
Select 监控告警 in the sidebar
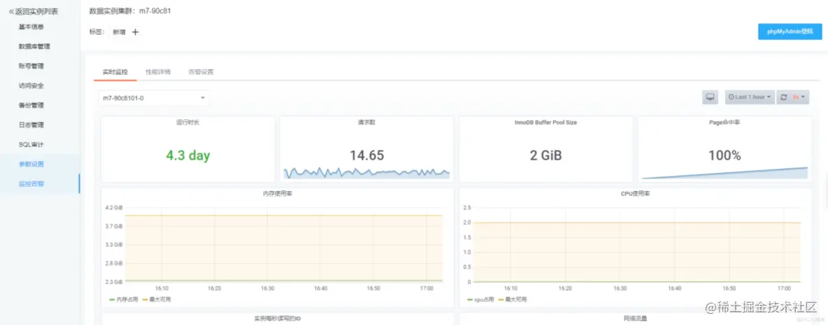pyautogui.click(x=31, y=184)
